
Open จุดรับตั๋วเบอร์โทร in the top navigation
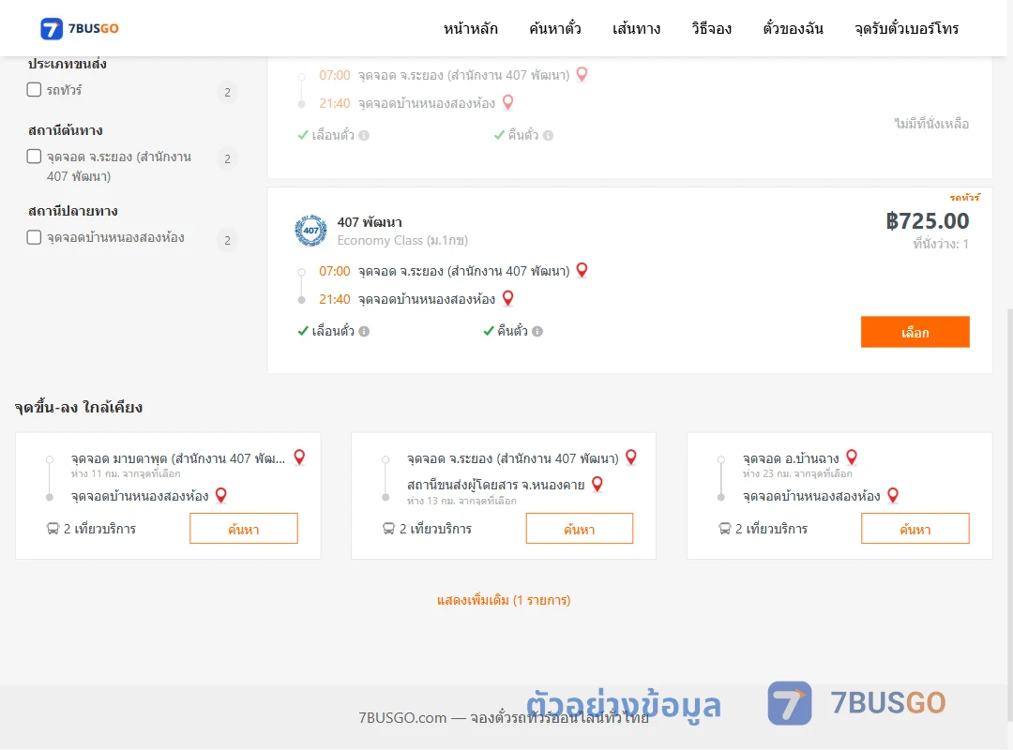906,28
